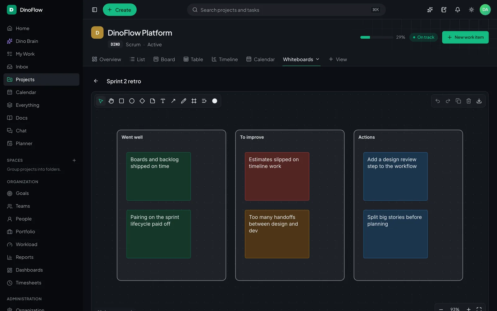Open the DA user avatar
This screenshot has height=311, width=497.
485,10
